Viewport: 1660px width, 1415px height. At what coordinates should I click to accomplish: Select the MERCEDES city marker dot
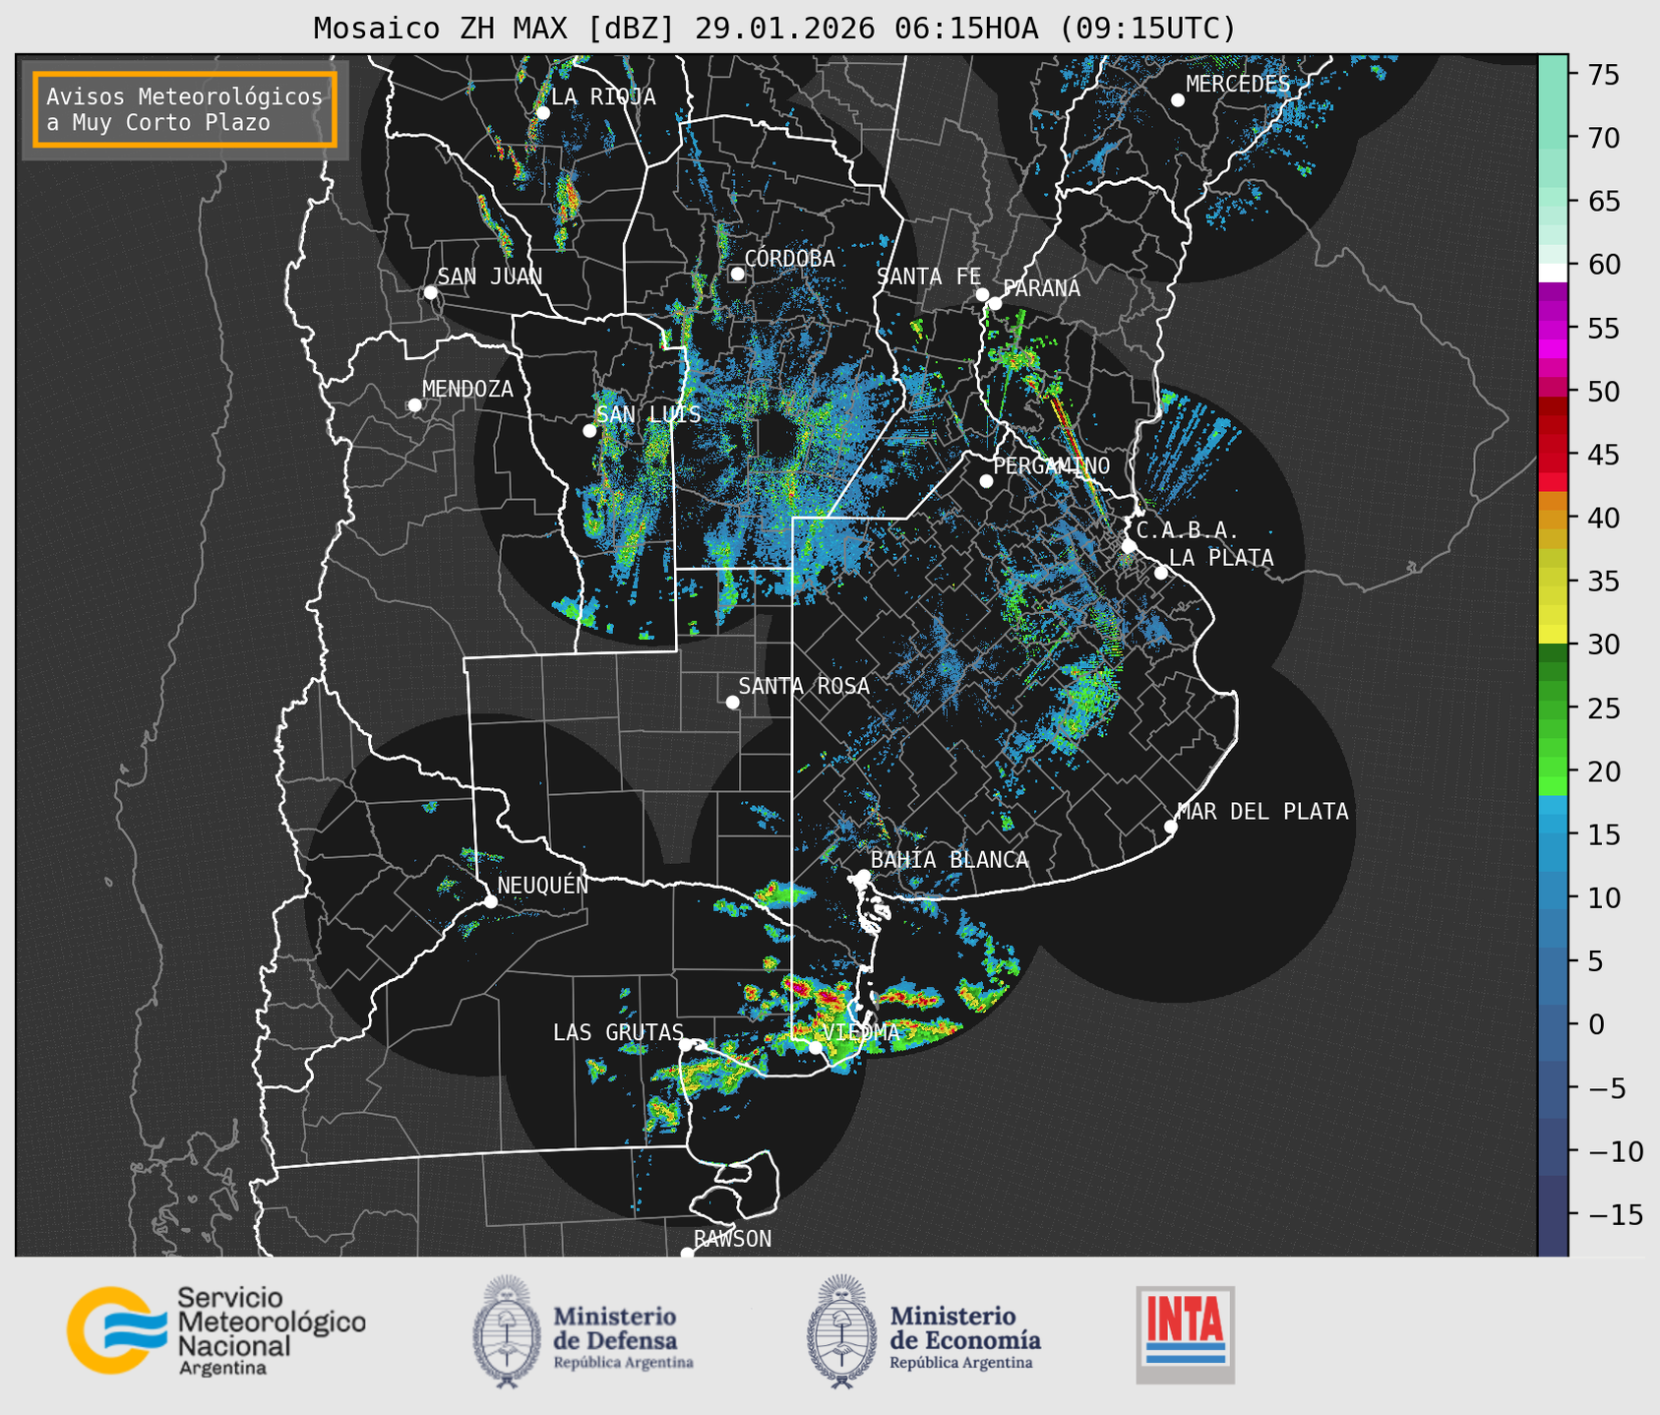(x=1178, y=100)
